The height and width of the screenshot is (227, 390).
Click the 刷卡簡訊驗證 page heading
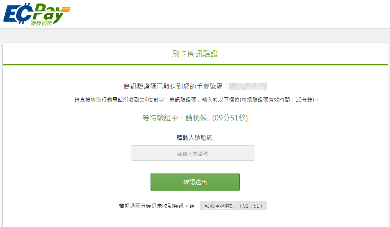(x=195, y=54)
